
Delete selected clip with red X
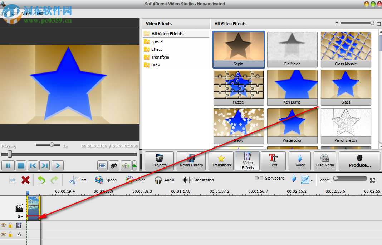click(26, 180)
